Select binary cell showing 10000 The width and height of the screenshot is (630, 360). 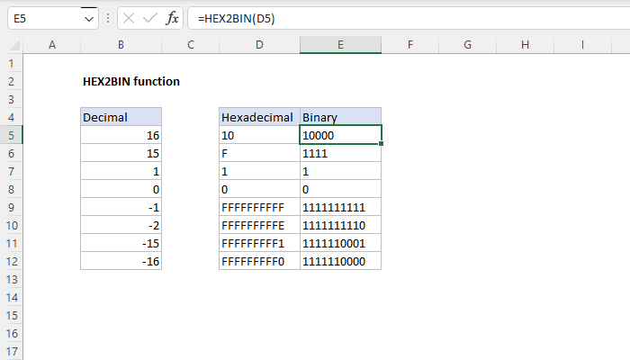tap(340, 135)
